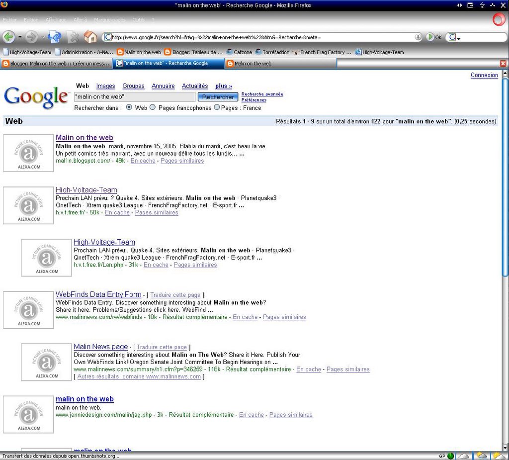Viewport: 509px width, 460px height.
Task: Open 'Autres résultats, domaine www.malinnews.com' link
Action: (x=139, y=376)
